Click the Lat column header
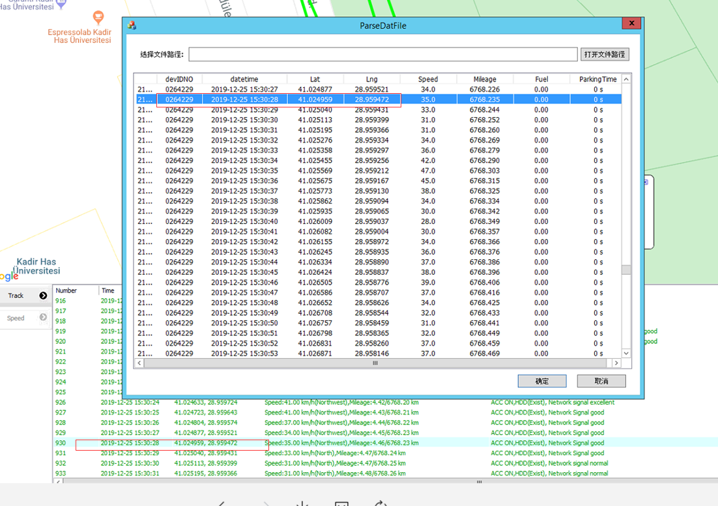The height and width of the screenshot is (506, 718). [x=315, y=79]
